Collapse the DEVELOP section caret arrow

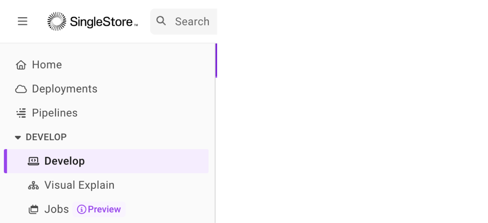(x=18, y=137)
